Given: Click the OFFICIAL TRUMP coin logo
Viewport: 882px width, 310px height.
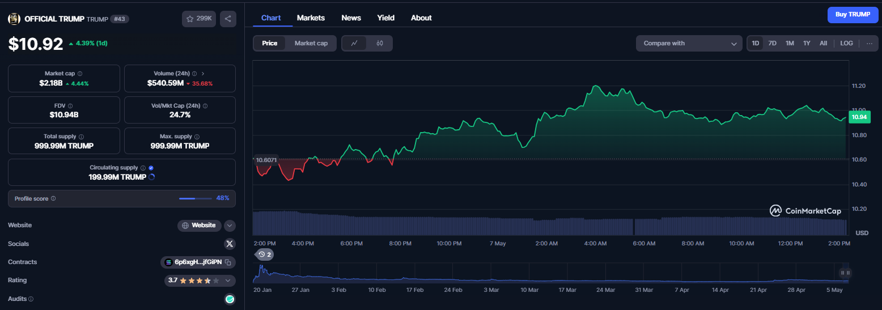Looking at the screenshot, I should click(14, 19).
